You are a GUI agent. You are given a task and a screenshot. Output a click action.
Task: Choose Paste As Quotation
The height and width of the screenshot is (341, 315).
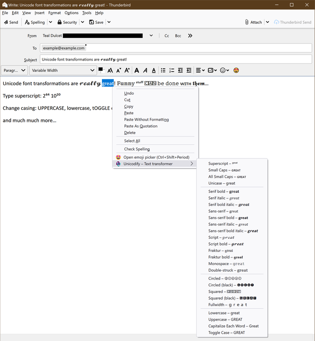click(156, 126)
